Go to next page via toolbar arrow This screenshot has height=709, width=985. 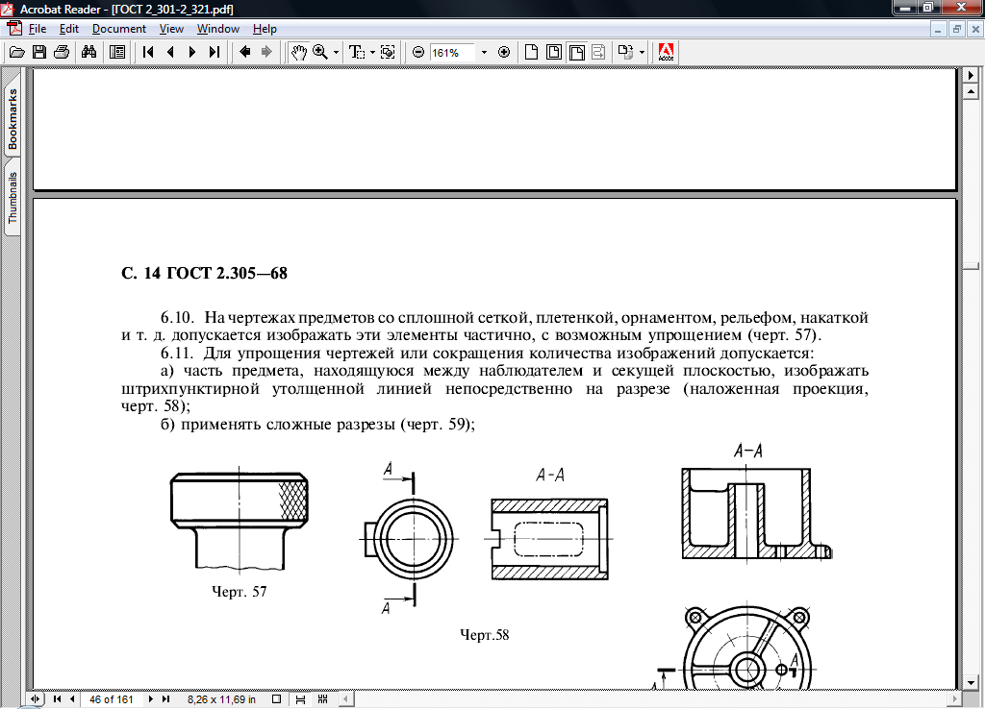192,52
